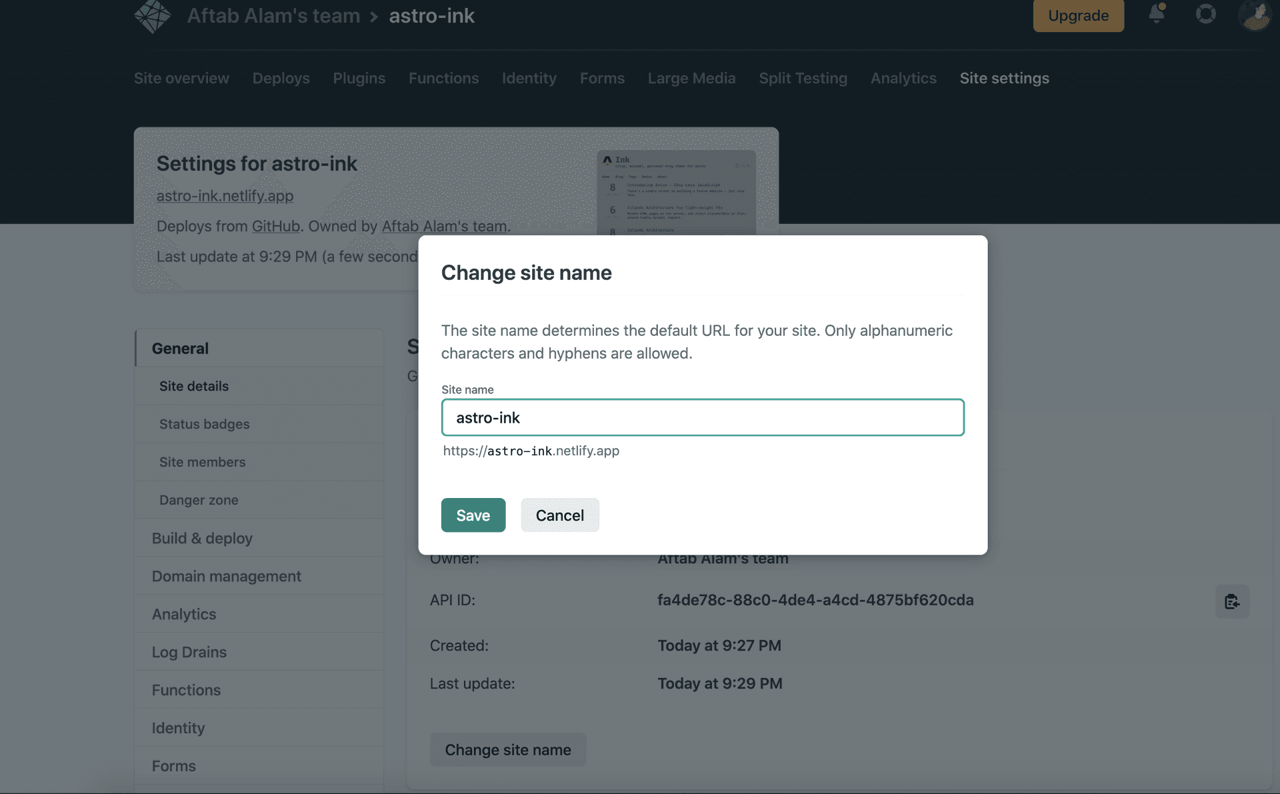The width and height of the screenshot is (1280, 794).
Task: Save the site name change
Action: coord(473,515)
